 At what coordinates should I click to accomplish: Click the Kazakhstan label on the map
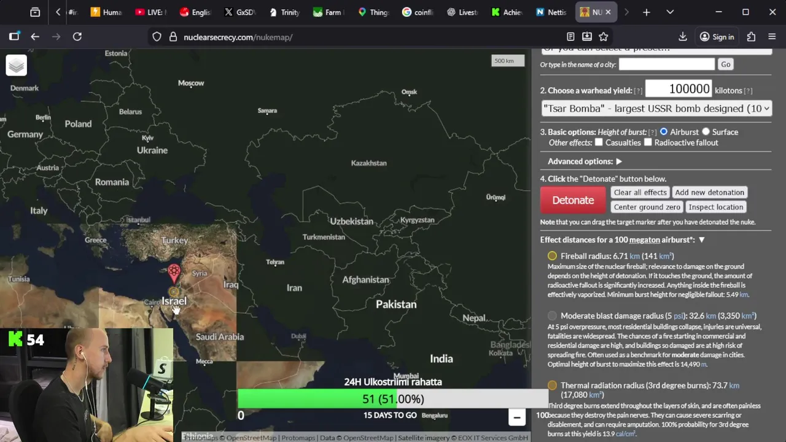pos(368,163)
